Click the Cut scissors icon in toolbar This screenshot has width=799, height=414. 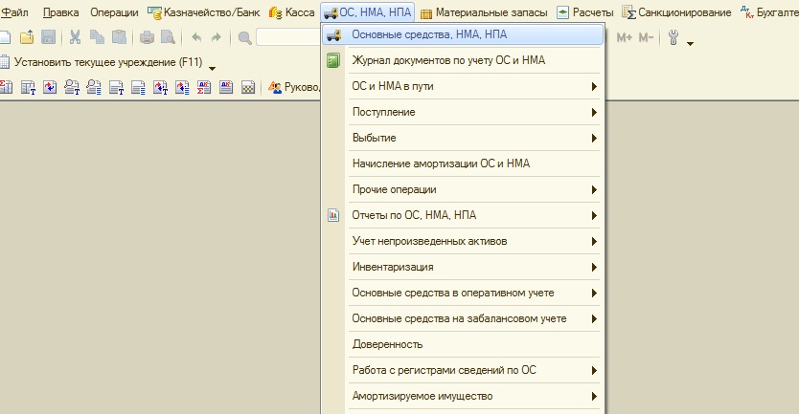click(x=76, y=38)
